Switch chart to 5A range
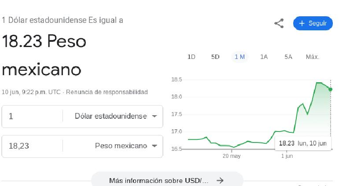 click(288, 57)
